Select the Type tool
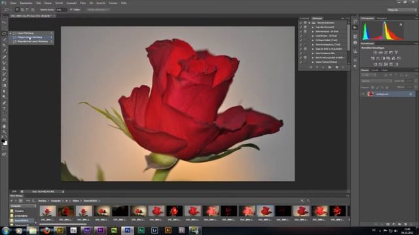 click(4, 108)
